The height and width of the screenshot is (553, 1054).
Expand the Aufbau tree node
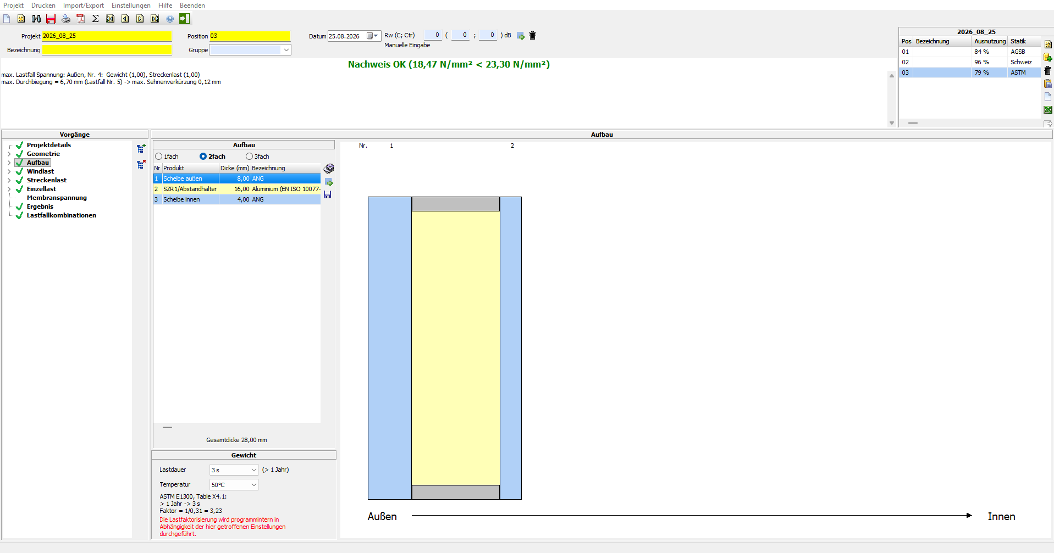pyautogui.click(x=9, y=163)
